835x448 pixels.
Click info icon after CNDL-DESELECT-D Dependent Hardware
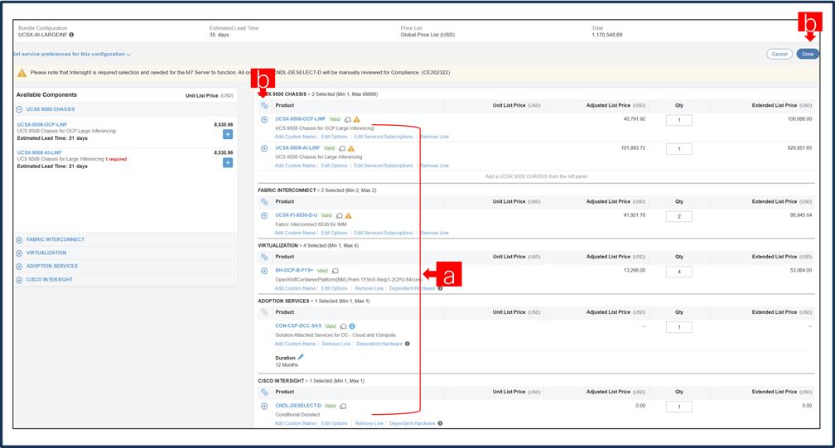tap(440, 423)
